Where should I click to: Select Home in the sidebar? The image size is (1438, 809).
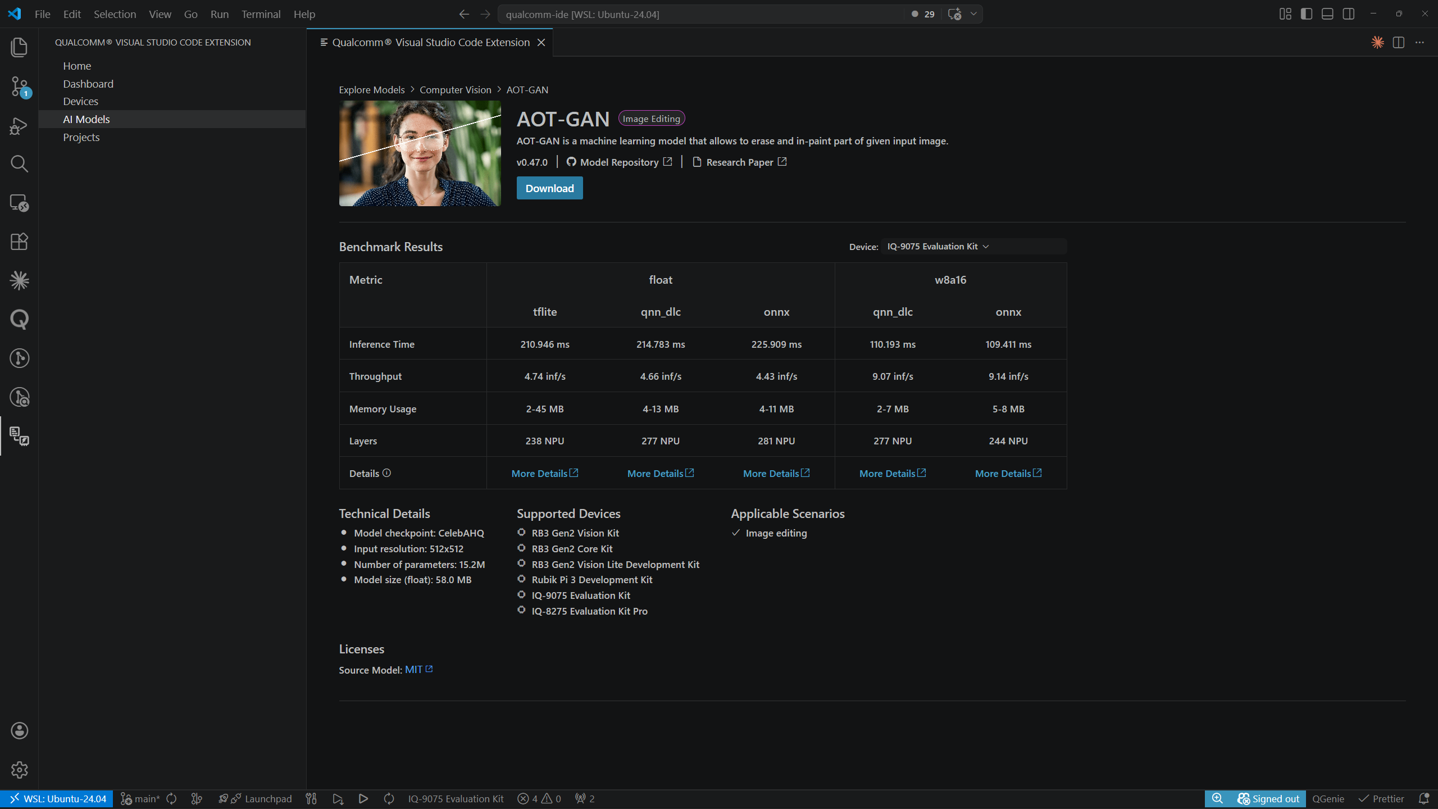pos(172,66)
